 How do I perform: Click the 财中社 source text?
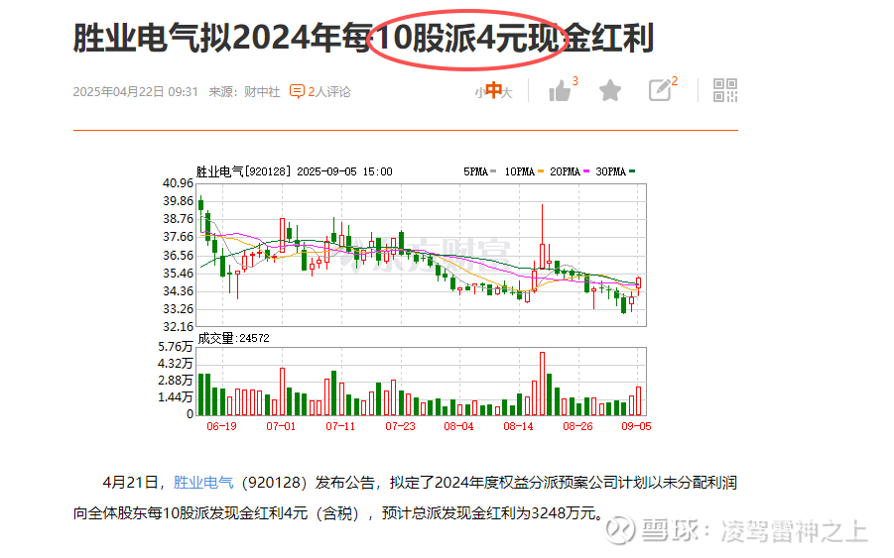pos(262,91)
